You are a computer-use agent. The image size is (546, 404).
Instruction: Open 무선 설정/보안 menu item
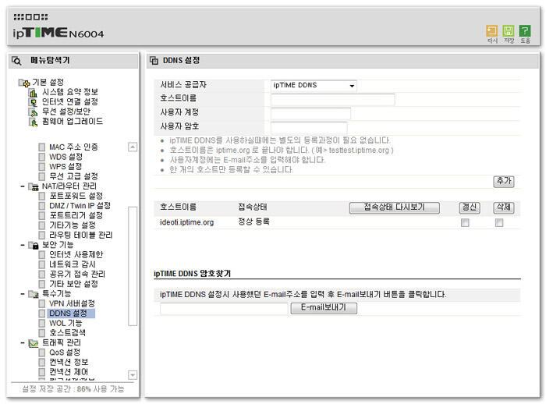[66, 112]
